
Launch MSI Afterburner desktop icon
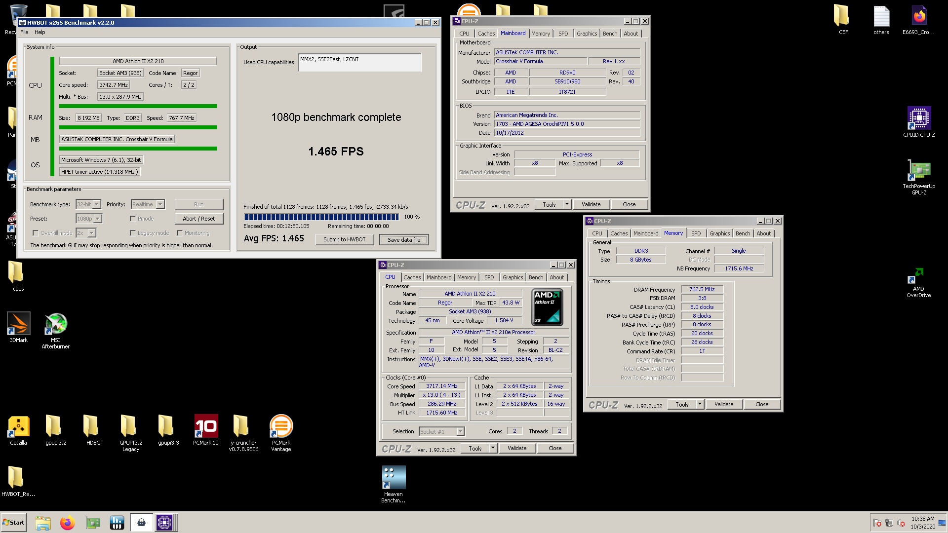click(x=56, y=331)
